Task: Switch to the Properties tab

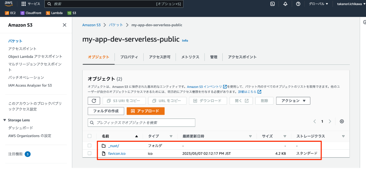Action: (x=129, y=57)
